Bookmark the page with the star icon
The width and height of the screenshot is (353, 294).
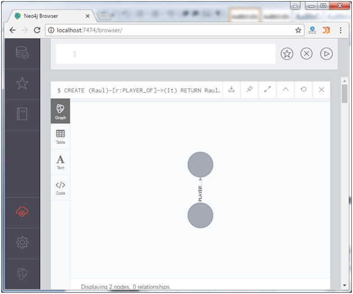[298, 30]
